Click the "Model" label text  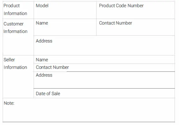pyautogui.click(x=42, y=5)
